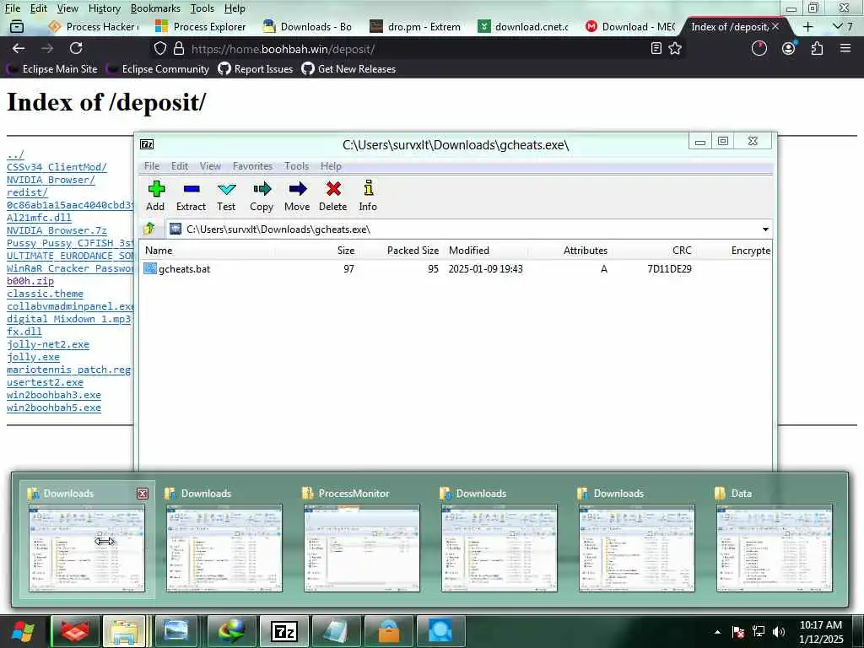Open the 7-Zip Edit menu

tap(180, 166)
